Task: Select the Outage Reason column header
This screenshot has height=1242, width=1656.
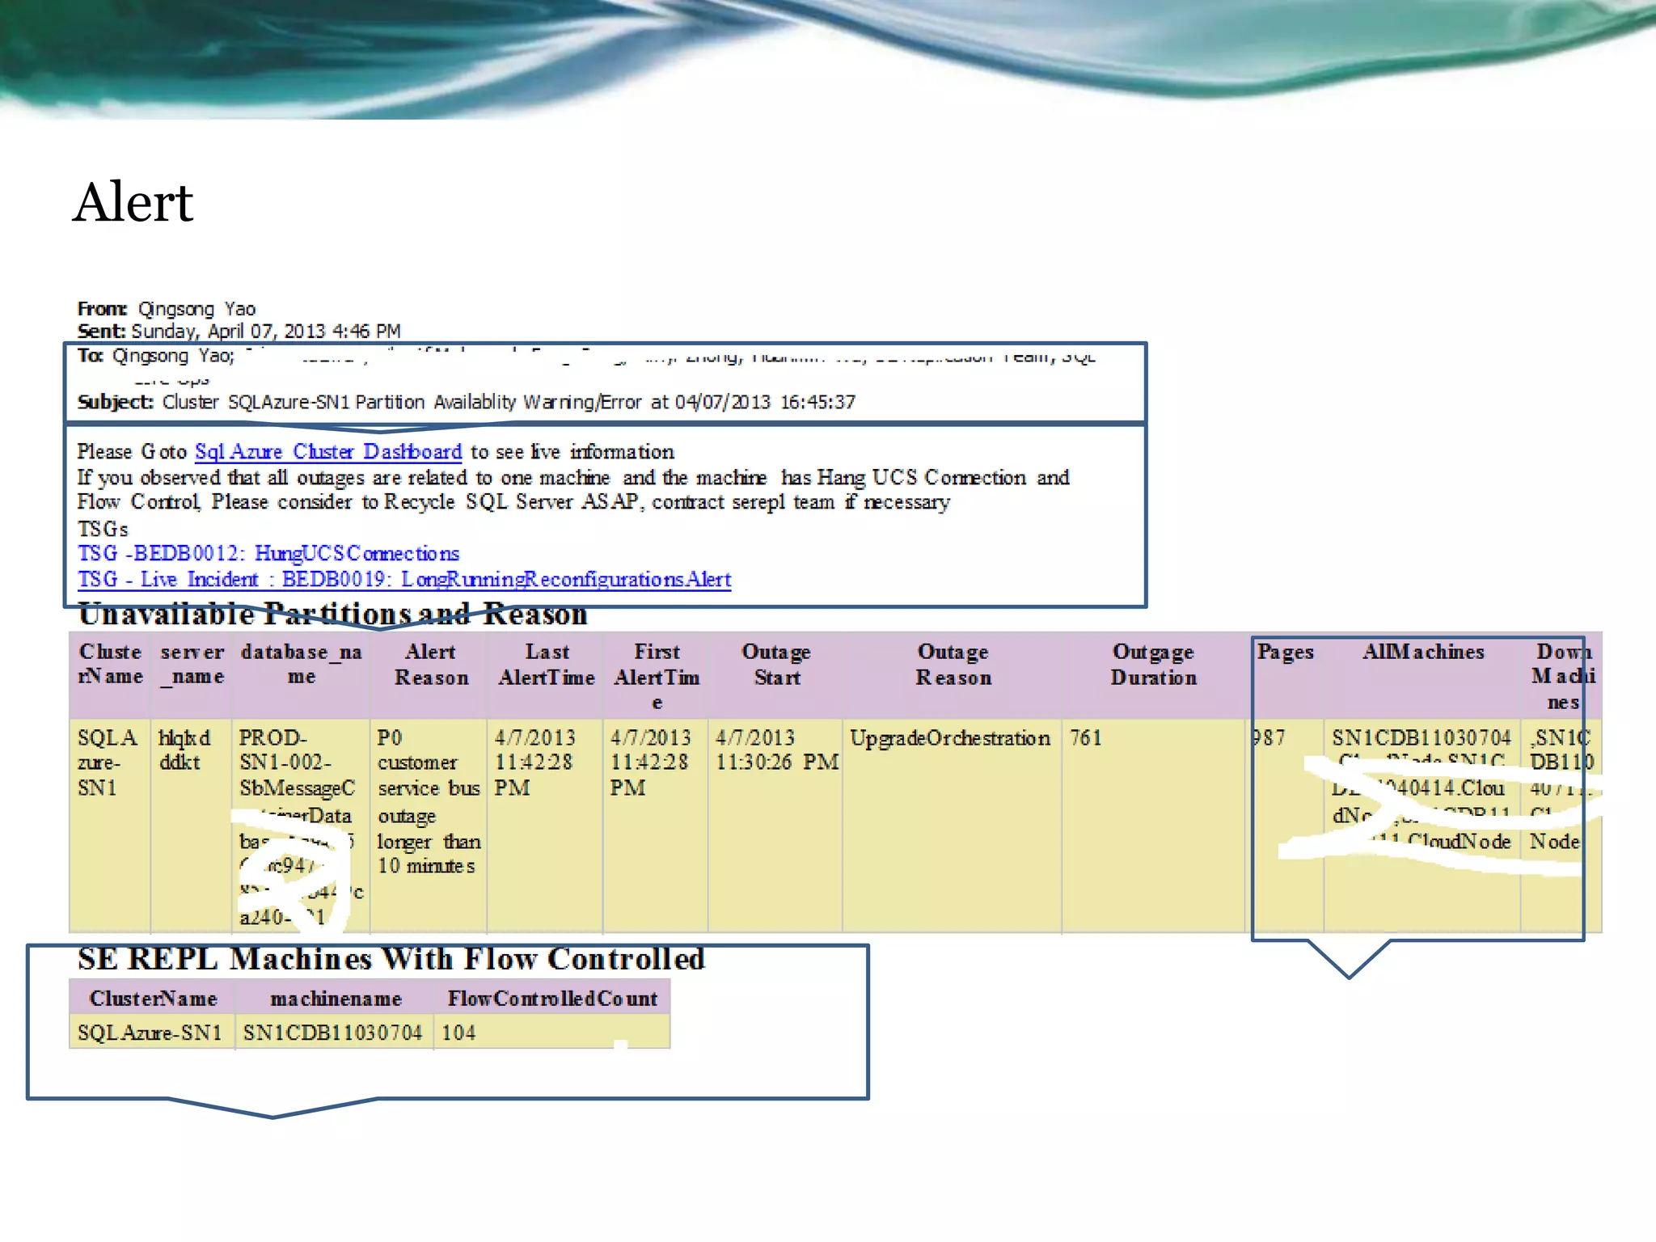Action: pyautogui.click(x=953, y=665)
